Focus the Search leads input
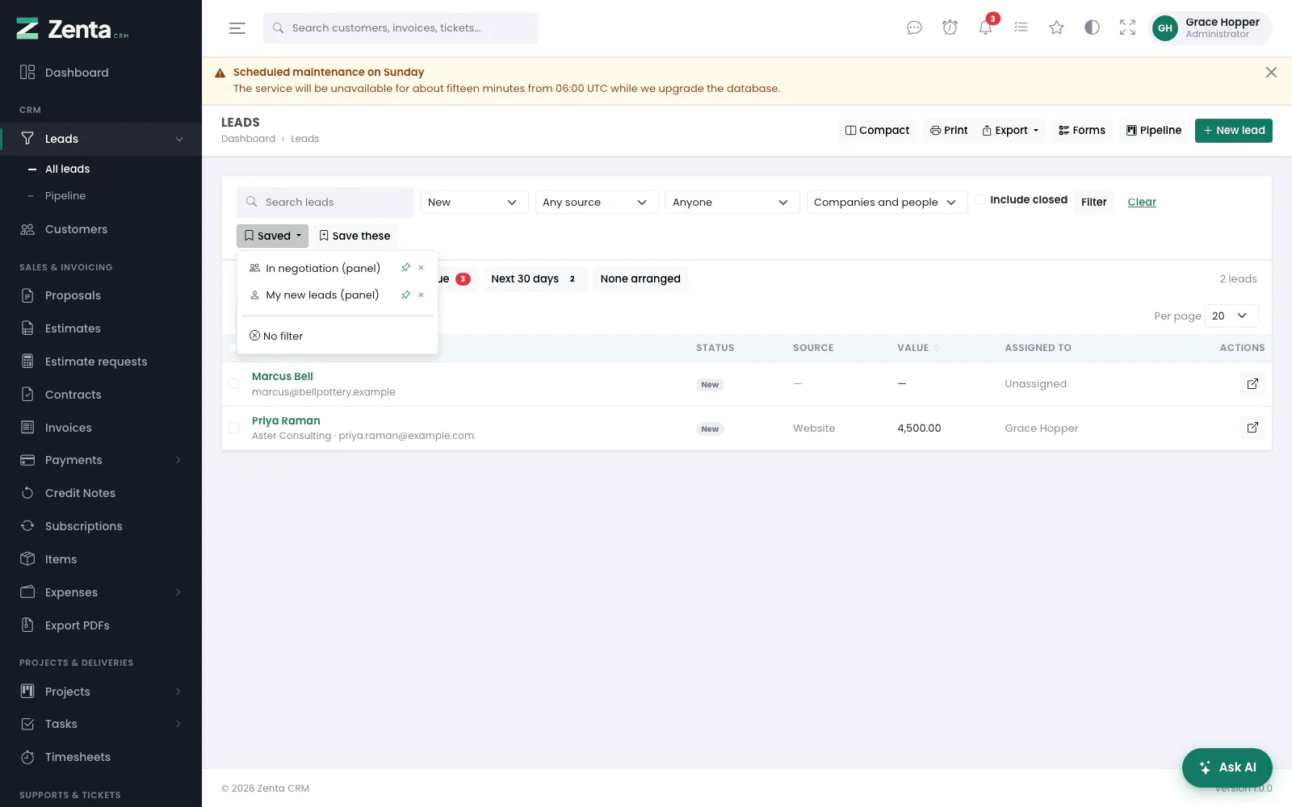The width and height of the screenshot is (1292, 807). point(325,203)
